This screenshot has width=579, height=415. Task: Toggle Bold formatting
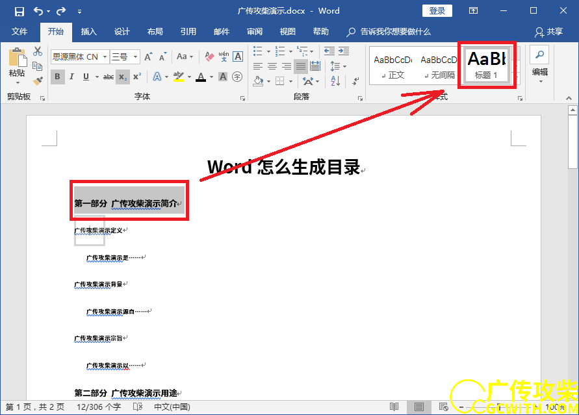58,77
